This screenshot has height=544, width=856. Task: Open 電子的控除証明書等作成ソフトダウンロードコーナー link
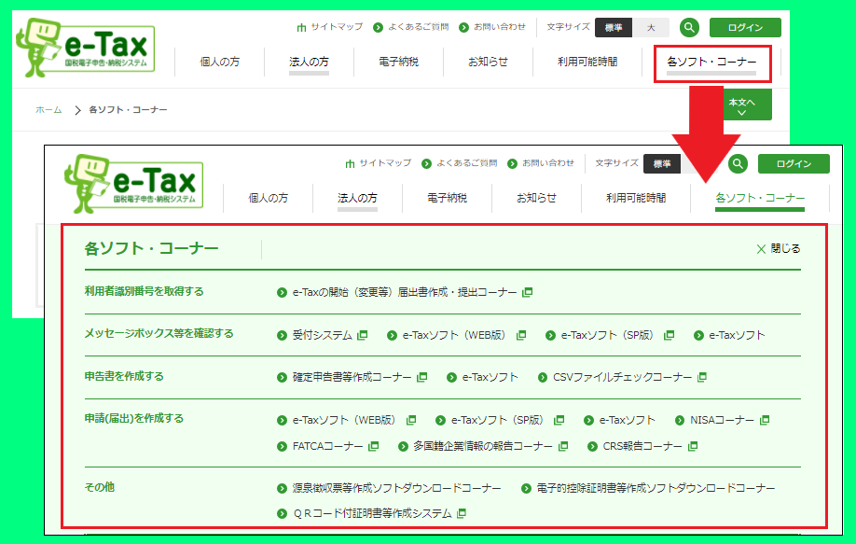pyautogui.click(x=656, y=488)
